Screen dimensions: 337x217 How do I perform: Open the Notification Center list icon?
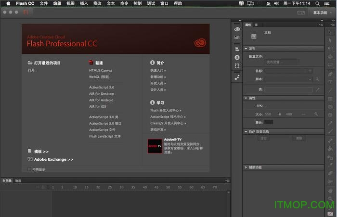click(327, 3)
